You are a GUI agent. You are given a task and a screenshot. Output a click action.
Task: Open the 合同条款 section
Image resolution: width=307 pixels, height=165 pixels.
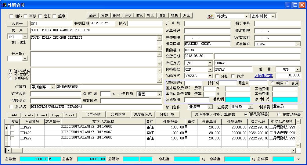click(93, 114)
